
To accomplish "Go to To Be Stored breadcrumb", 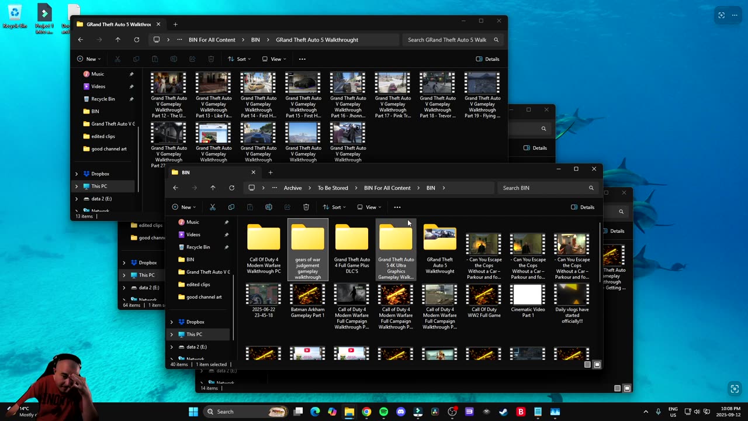I will click(x=333, y=188).
